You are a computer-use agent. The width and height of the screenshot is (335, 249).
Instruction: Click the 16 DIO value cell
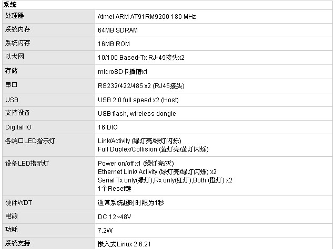tap(108, 127)
